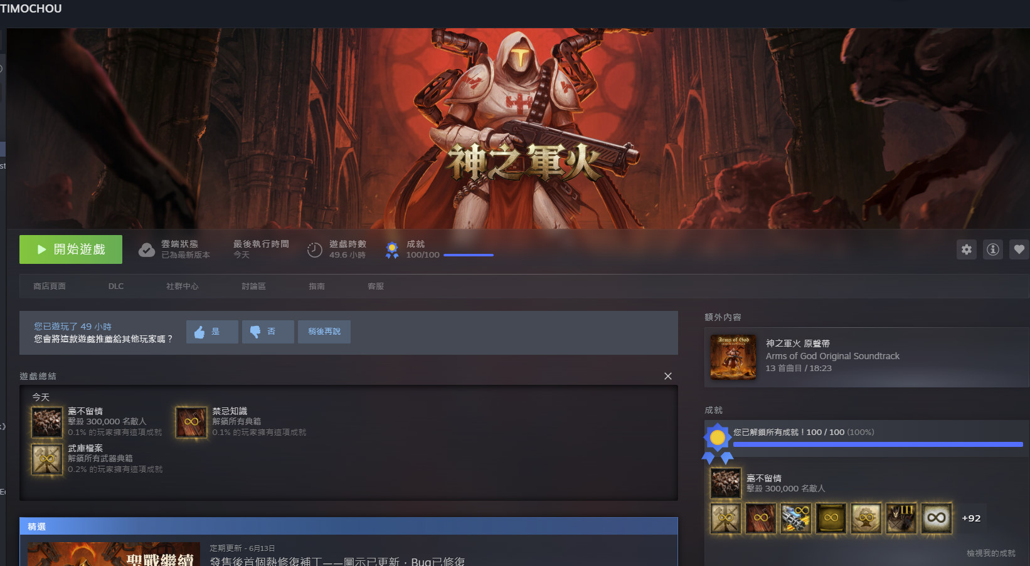Open the 檢視我的成就 link
The image size is (1030, 566).
(991, 553)
